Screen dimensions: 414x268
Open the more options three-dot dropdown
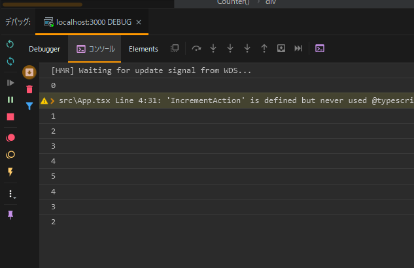tap(11, 194)
